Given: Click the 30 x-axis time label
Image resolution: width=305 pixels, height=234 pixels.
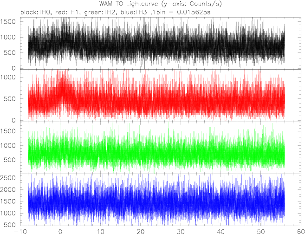Looking at the screenshot, I should pos(181,232).
